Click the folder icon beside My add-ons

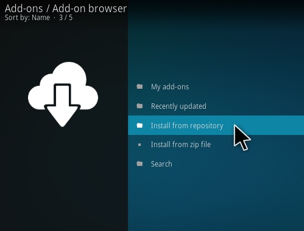point(140,87)
